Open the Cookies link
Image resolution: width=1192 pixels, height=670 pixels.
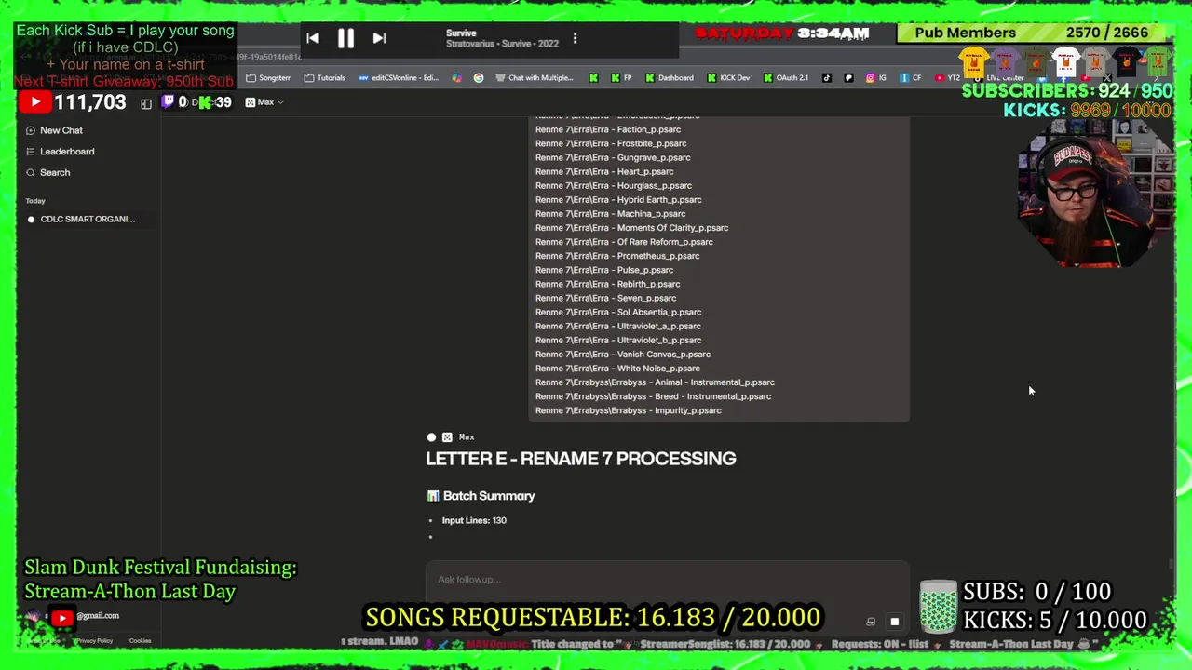click(x=140, y=640)
